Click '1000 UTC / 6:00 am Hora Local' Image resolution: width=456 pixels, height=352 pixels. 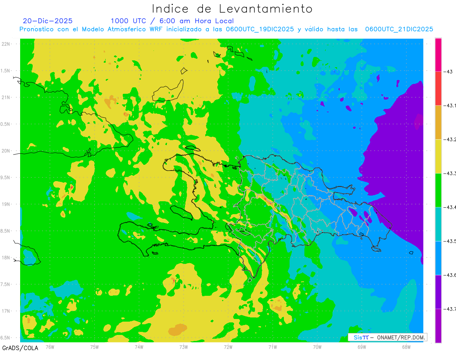tap(172, 21)
